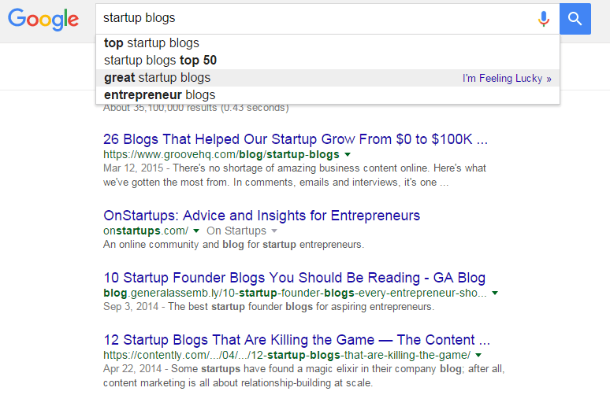The image size is (610, 395).
Task: Expand dropdown arrow beside groovehq.com URL
Action: tap(348, 154)
